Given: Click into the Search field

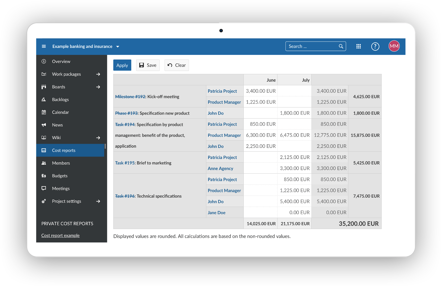Looking at the screenshot, I should [312, 46].
